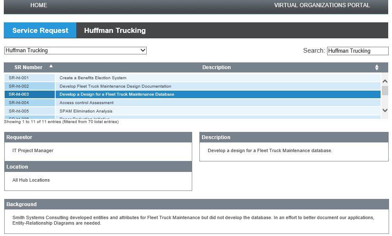Click the Requestor panel header
The height and width of the screenshot is (236, 392).
(x=98, y=137)
